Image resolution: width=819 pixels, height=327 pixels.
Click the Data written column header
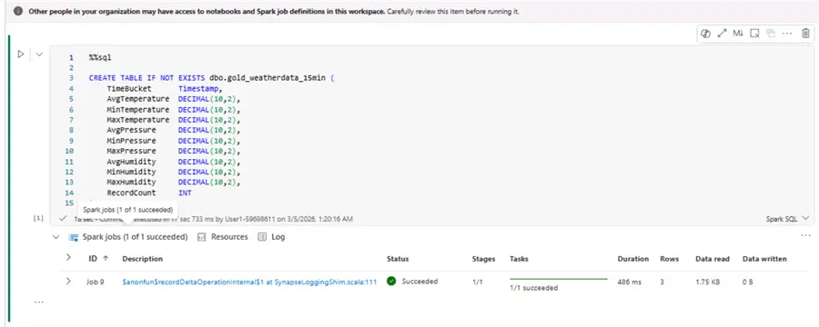click(x=764, y=259)
